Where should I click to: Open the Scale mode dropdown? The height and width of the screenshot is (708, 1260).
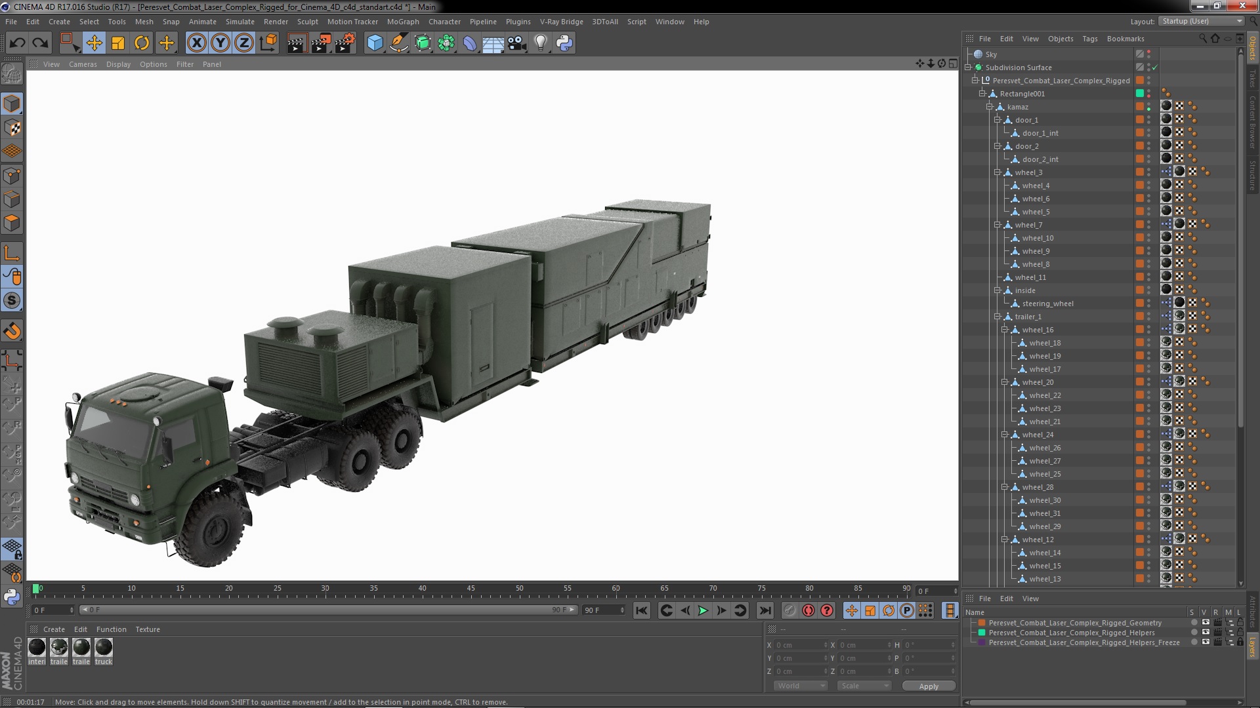(x=864, y=686)
